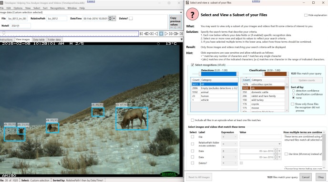
Task: Jump to the first image in playback controls
Action: (x=141, y=34)
